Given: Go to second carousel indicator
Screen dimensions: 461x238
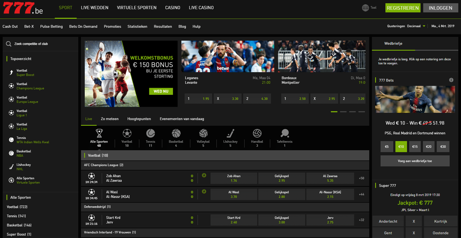Looking at the screenshot, I should pos(343,112).
